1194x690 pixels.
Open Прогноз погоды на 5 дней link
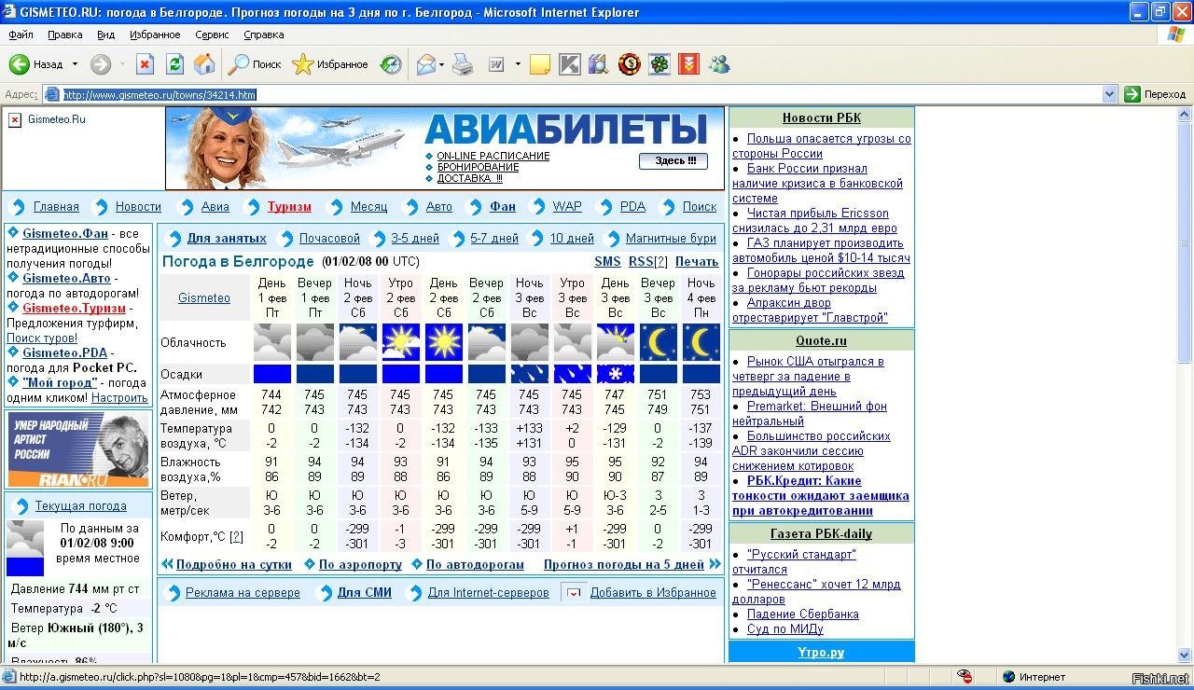click(x=624, y=565)
